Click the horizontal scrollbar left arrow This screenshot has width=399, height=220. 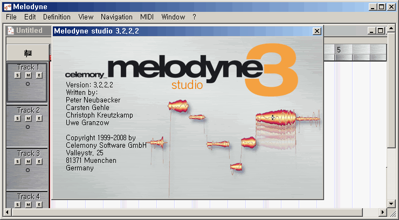pyautogui.click(x=7, y=212)
